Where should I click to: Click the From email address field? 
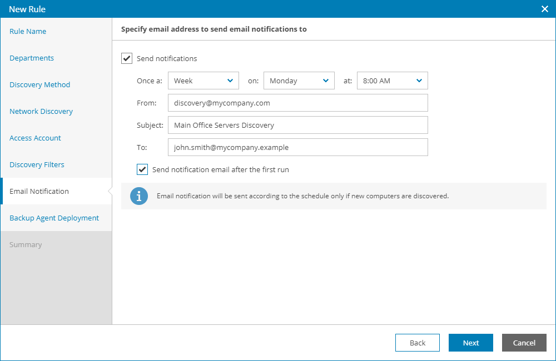click(297, 103)
